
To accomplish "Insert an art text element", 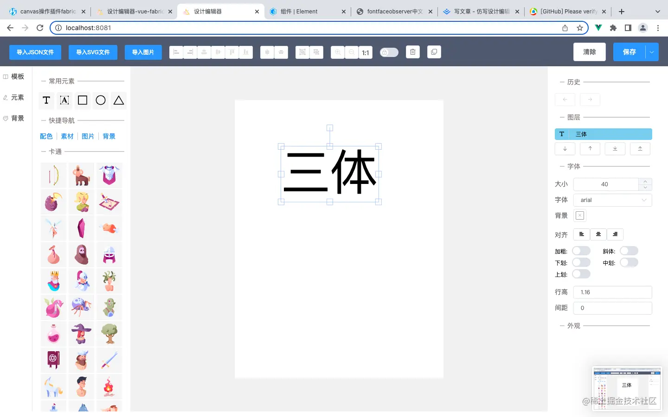I will [x=64, y=100].
